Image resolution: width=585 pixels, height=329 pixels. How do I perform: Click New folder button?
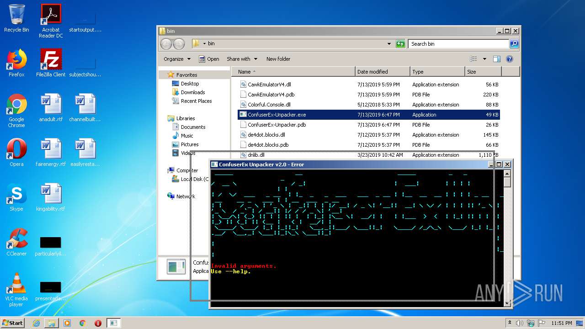[278, 59]
